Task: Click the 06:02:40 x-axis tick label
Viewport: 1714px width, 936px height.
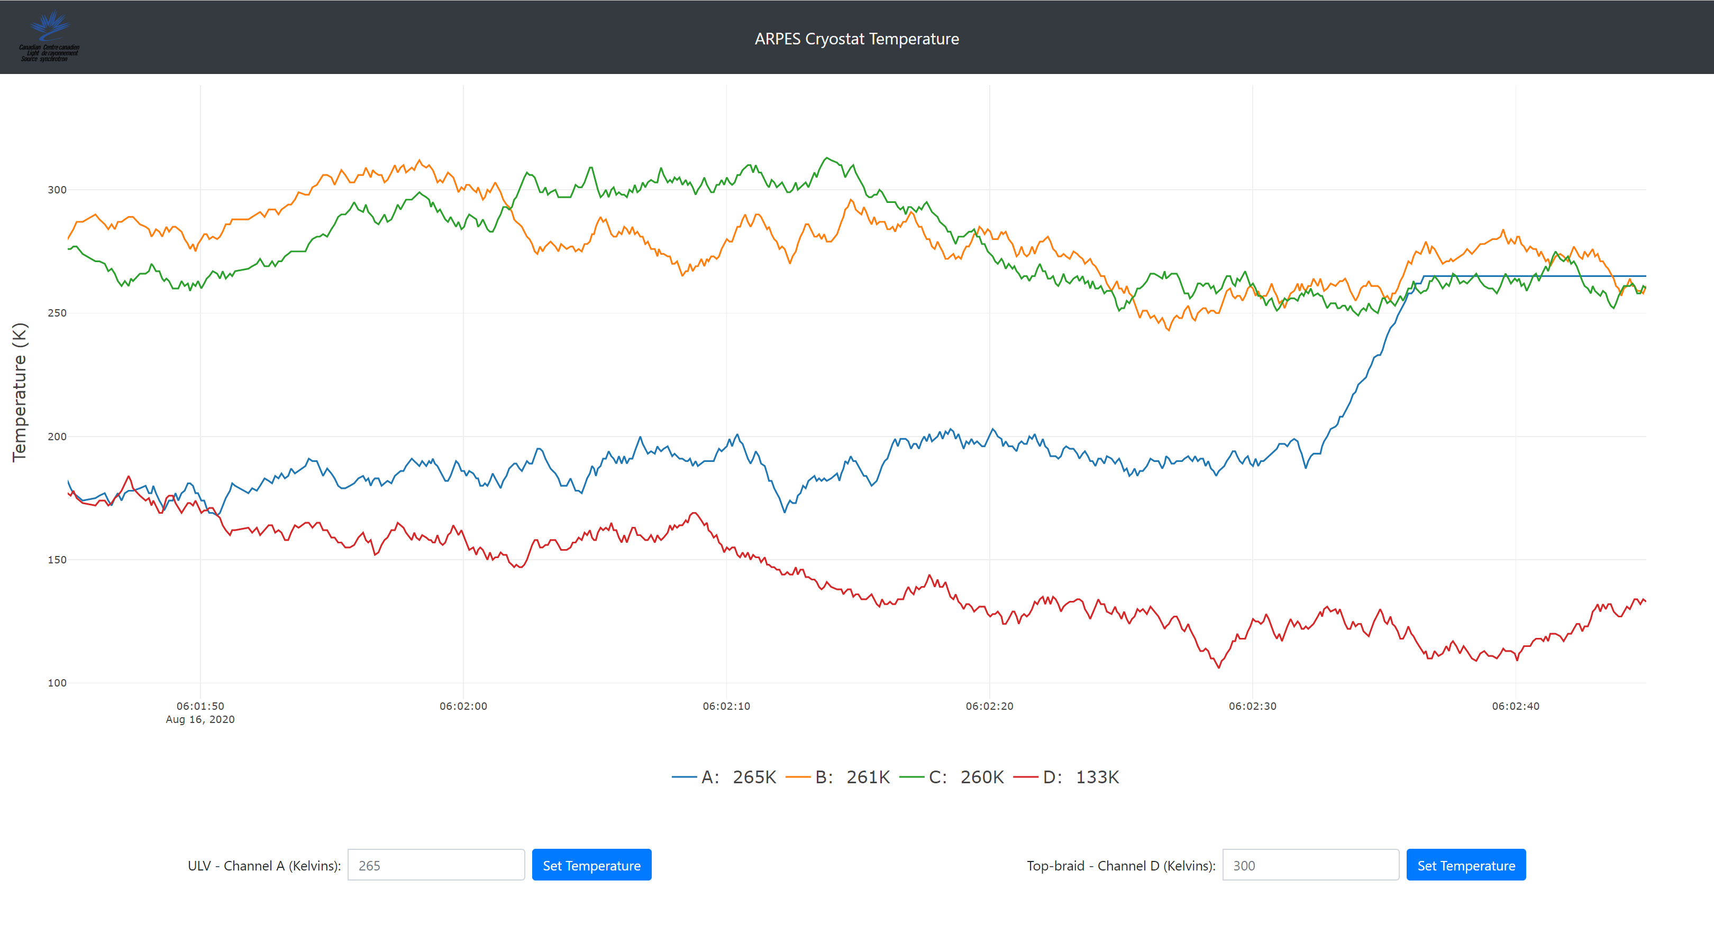Action: point(1515,706)
